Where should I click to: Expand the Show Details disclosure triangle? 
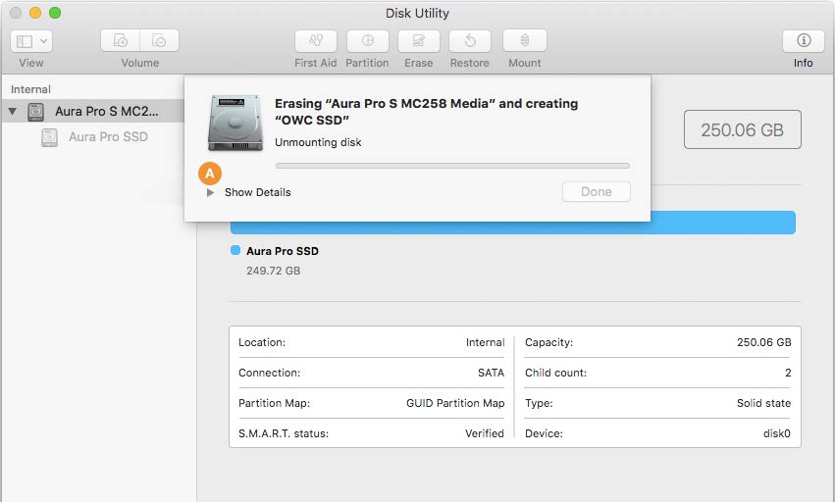tap(210, 193)
